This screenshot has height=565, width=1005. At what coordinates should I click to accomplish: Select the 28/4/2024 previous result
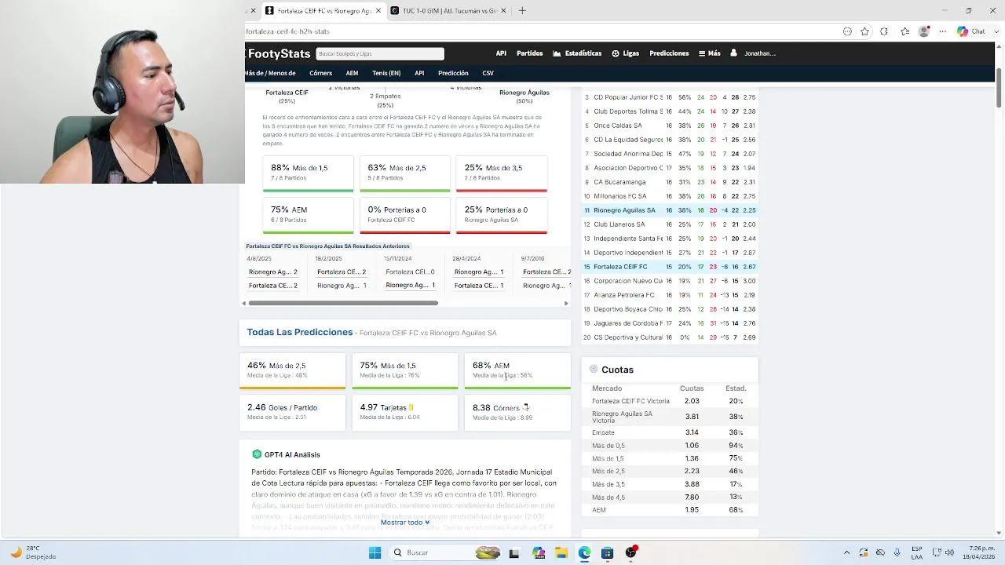478,272
